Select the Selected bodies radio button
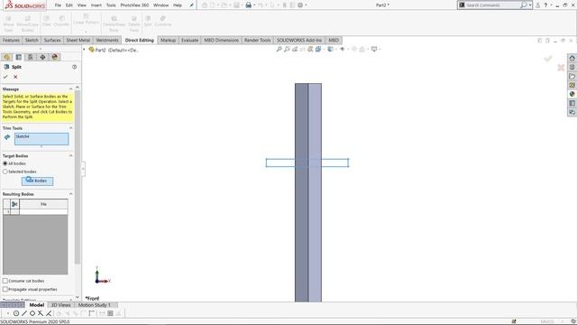Image resolution: width=577 pixels, height=325 pixels. tap(5, 172)
